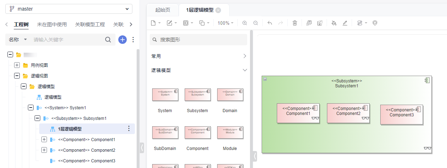Expand the Component1 tree node

(44, 140)
